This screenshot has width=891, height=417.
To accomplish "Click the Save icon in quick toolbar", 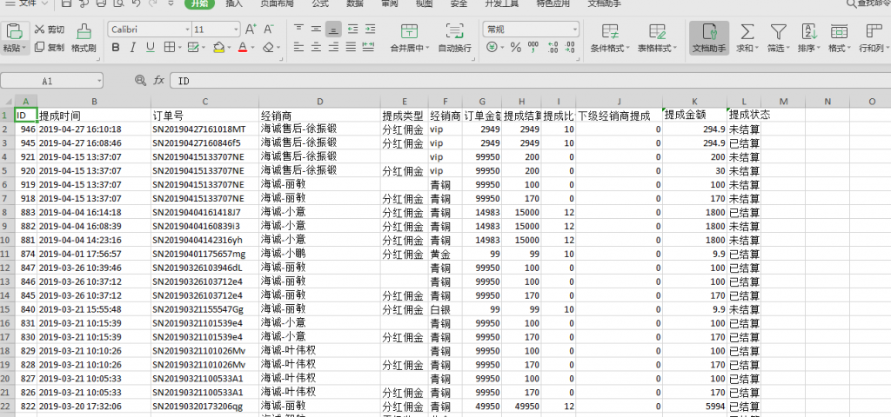I will 66,3.
